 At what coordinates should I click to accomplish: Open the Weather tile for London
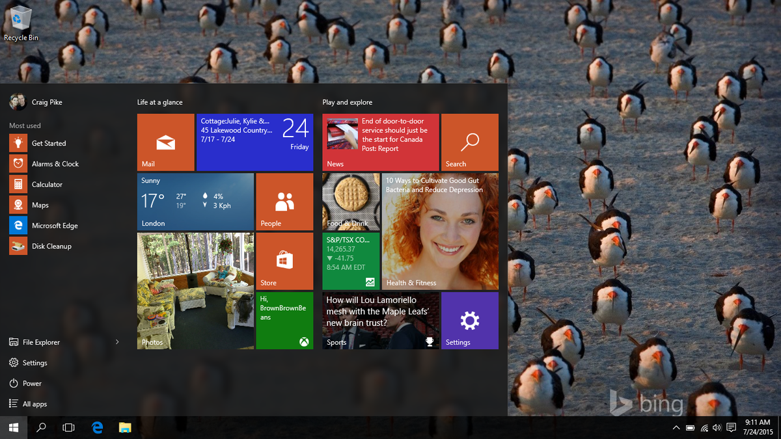point(195,202)
